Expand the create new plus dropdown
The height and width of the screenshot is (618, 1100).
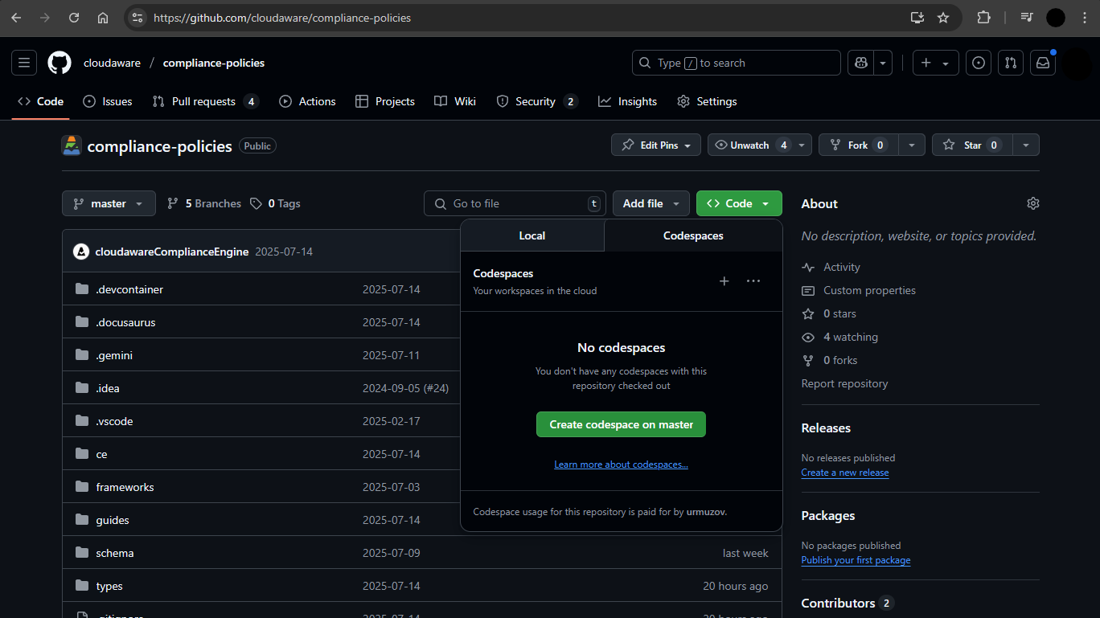click(936, 63)
